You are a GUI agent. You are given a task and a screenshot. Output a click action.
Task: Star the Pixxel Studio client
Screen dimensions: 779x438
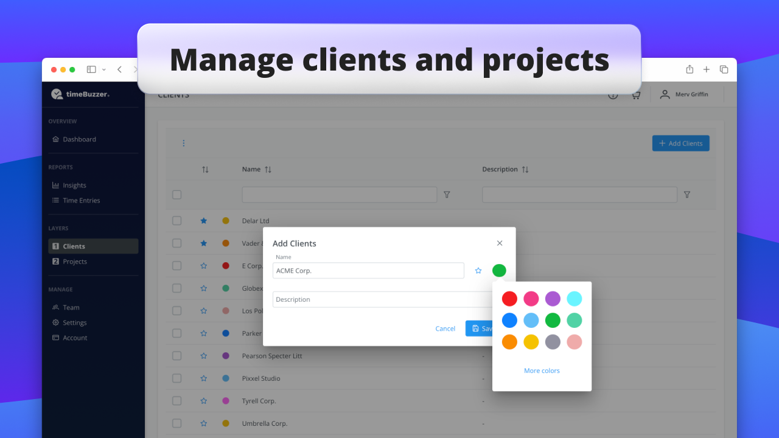pos(204,378)
